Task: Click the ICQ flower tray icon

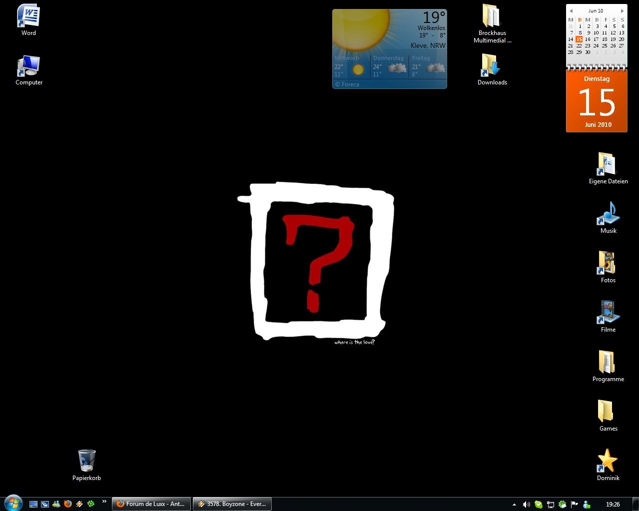Action: 563,505
